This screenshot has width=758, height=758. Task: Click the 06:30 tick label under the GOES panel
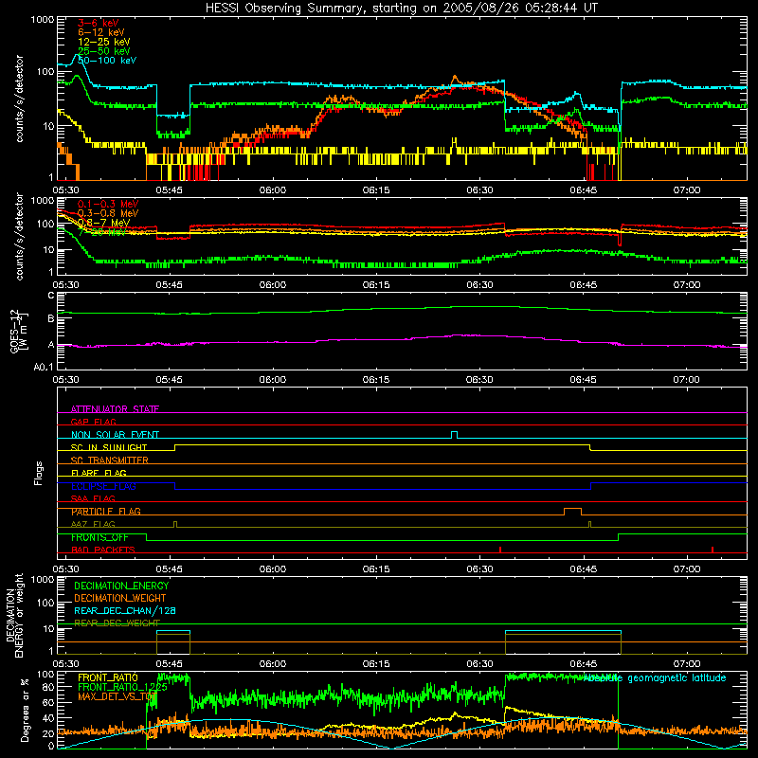[479, 380]
